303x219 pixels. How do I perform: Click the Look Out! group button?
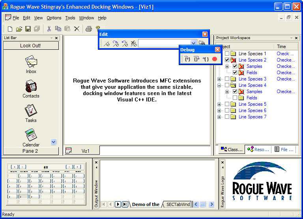[31, 46]
